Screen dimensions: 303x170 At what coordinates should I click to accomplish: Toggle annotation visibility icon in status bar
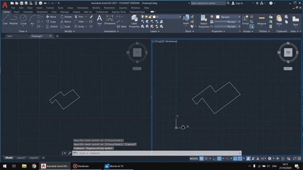tap(248, 159)
